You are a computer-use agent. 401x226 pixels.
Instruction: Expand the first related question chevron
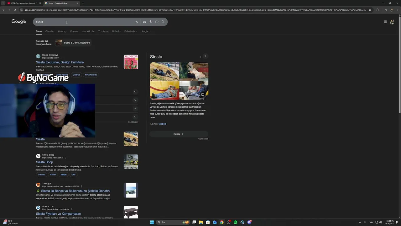point(135,92)
